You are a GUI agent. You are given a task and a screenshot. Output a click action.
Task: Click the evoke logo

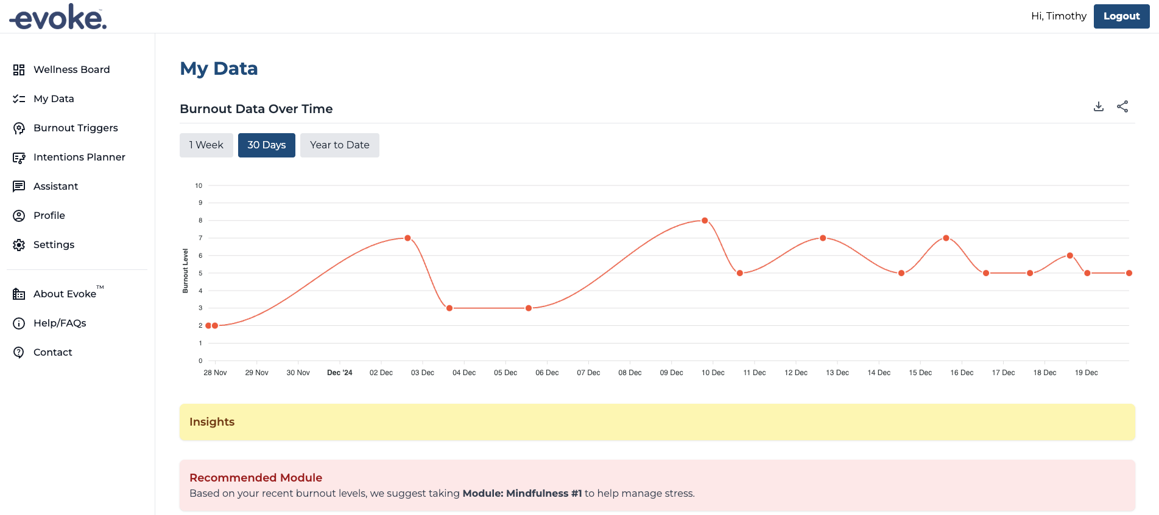pos(58,17)
